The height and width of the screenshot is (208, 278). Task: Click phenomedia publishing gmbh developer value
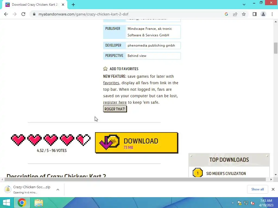tap(151, 45)
